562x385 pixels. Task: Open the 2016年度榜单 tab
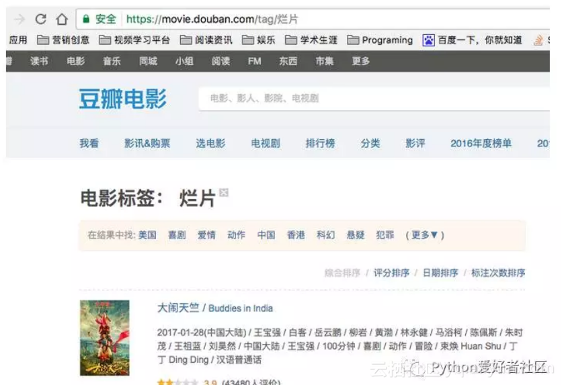pyautogui.click(x=481, y=143)
